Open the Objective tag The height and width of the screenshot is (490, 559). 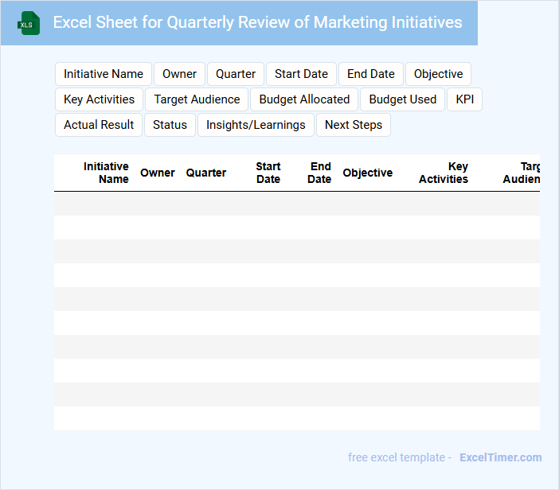pyautogui.click(x=438, y=74)
